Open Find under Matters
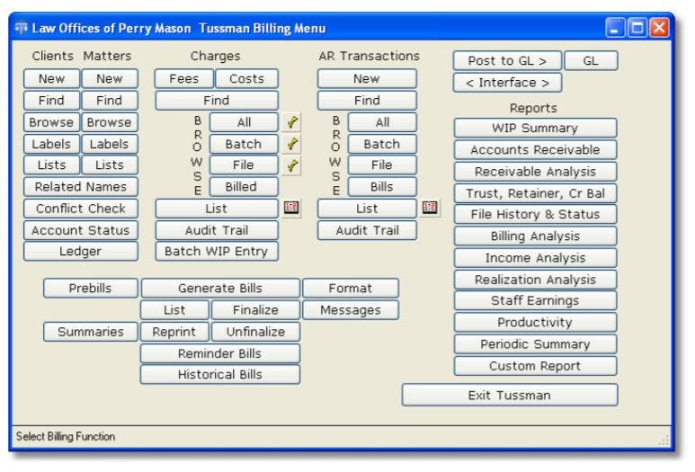The width and height of the screenshot is (695, 472). click(x=110, y=100)
